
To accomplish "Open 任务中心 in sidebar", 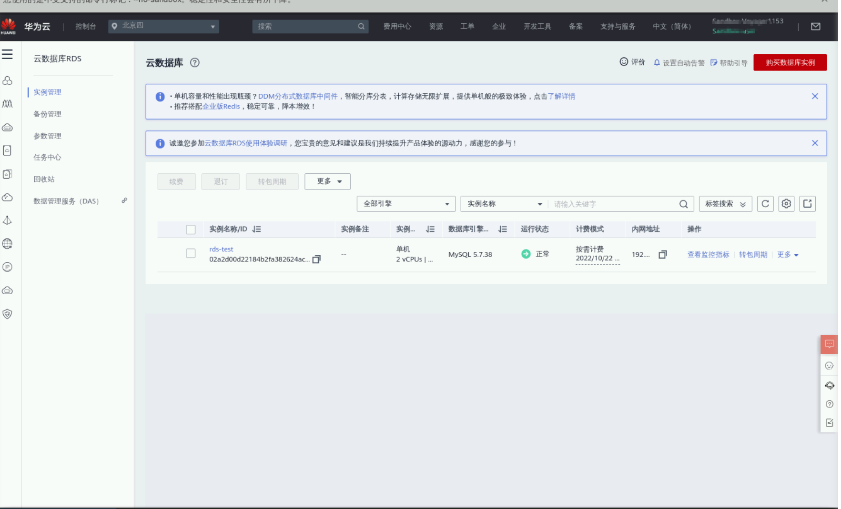I will (47, 157).
